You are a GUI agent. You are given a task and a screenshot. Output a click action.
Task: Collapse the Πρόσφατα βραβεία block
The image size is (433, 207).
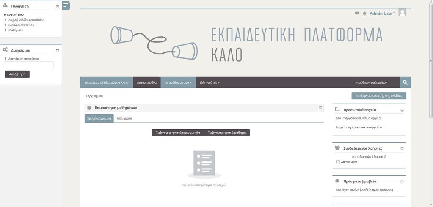pyautogui.click(x=402, y=182)
